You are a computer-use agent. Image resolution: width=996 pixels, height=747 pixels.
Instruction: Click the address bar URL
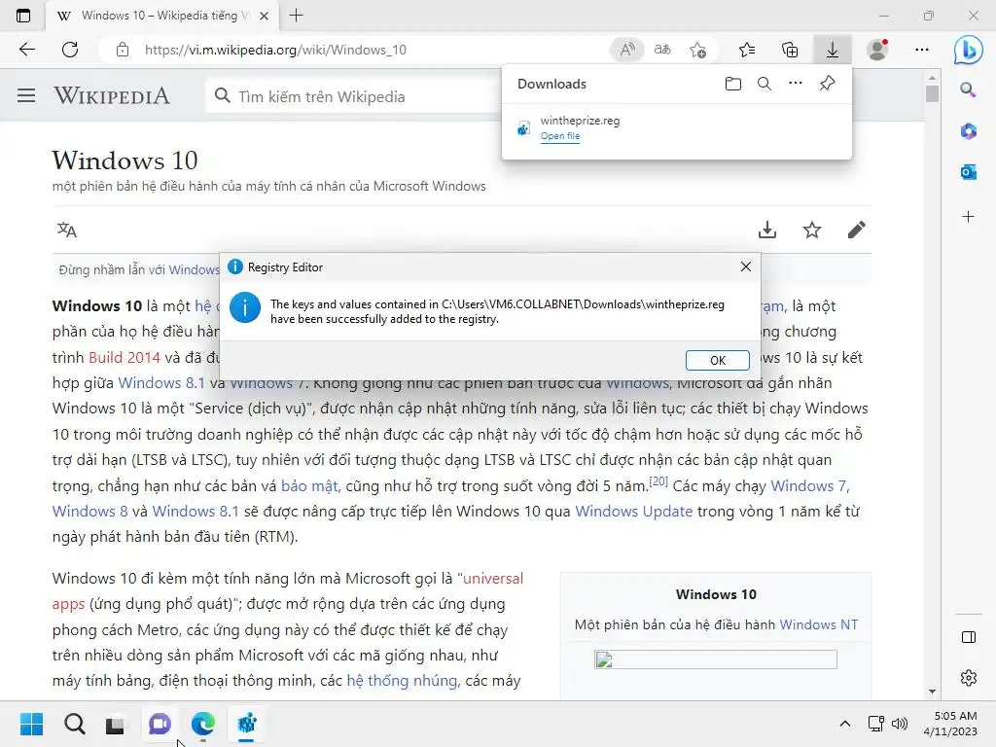275,51
